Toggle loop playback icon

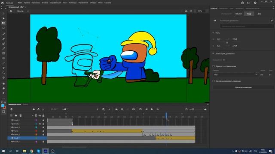pos(141,110)
